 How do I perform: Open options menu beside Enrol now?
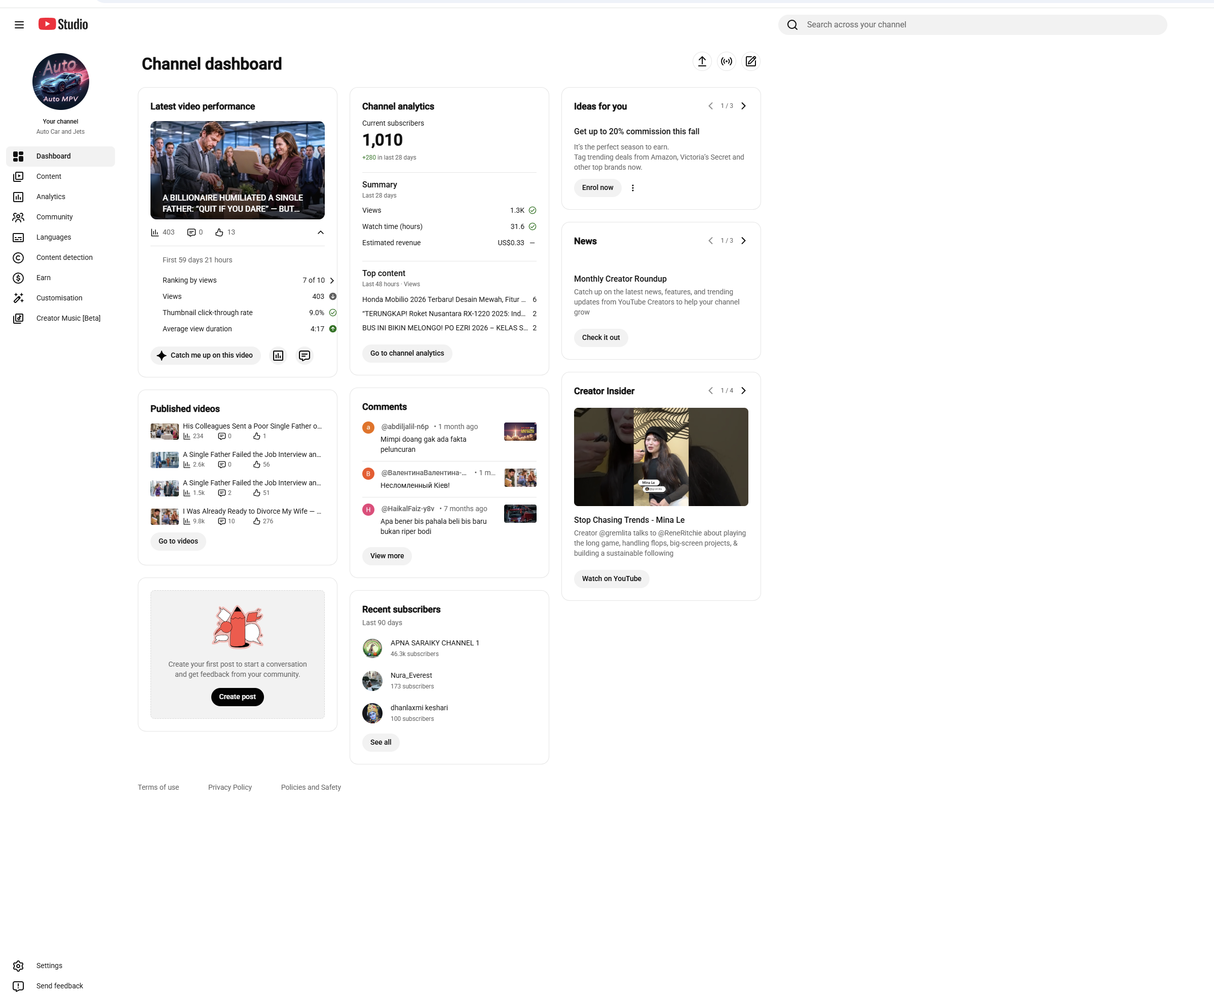[633, 188]
